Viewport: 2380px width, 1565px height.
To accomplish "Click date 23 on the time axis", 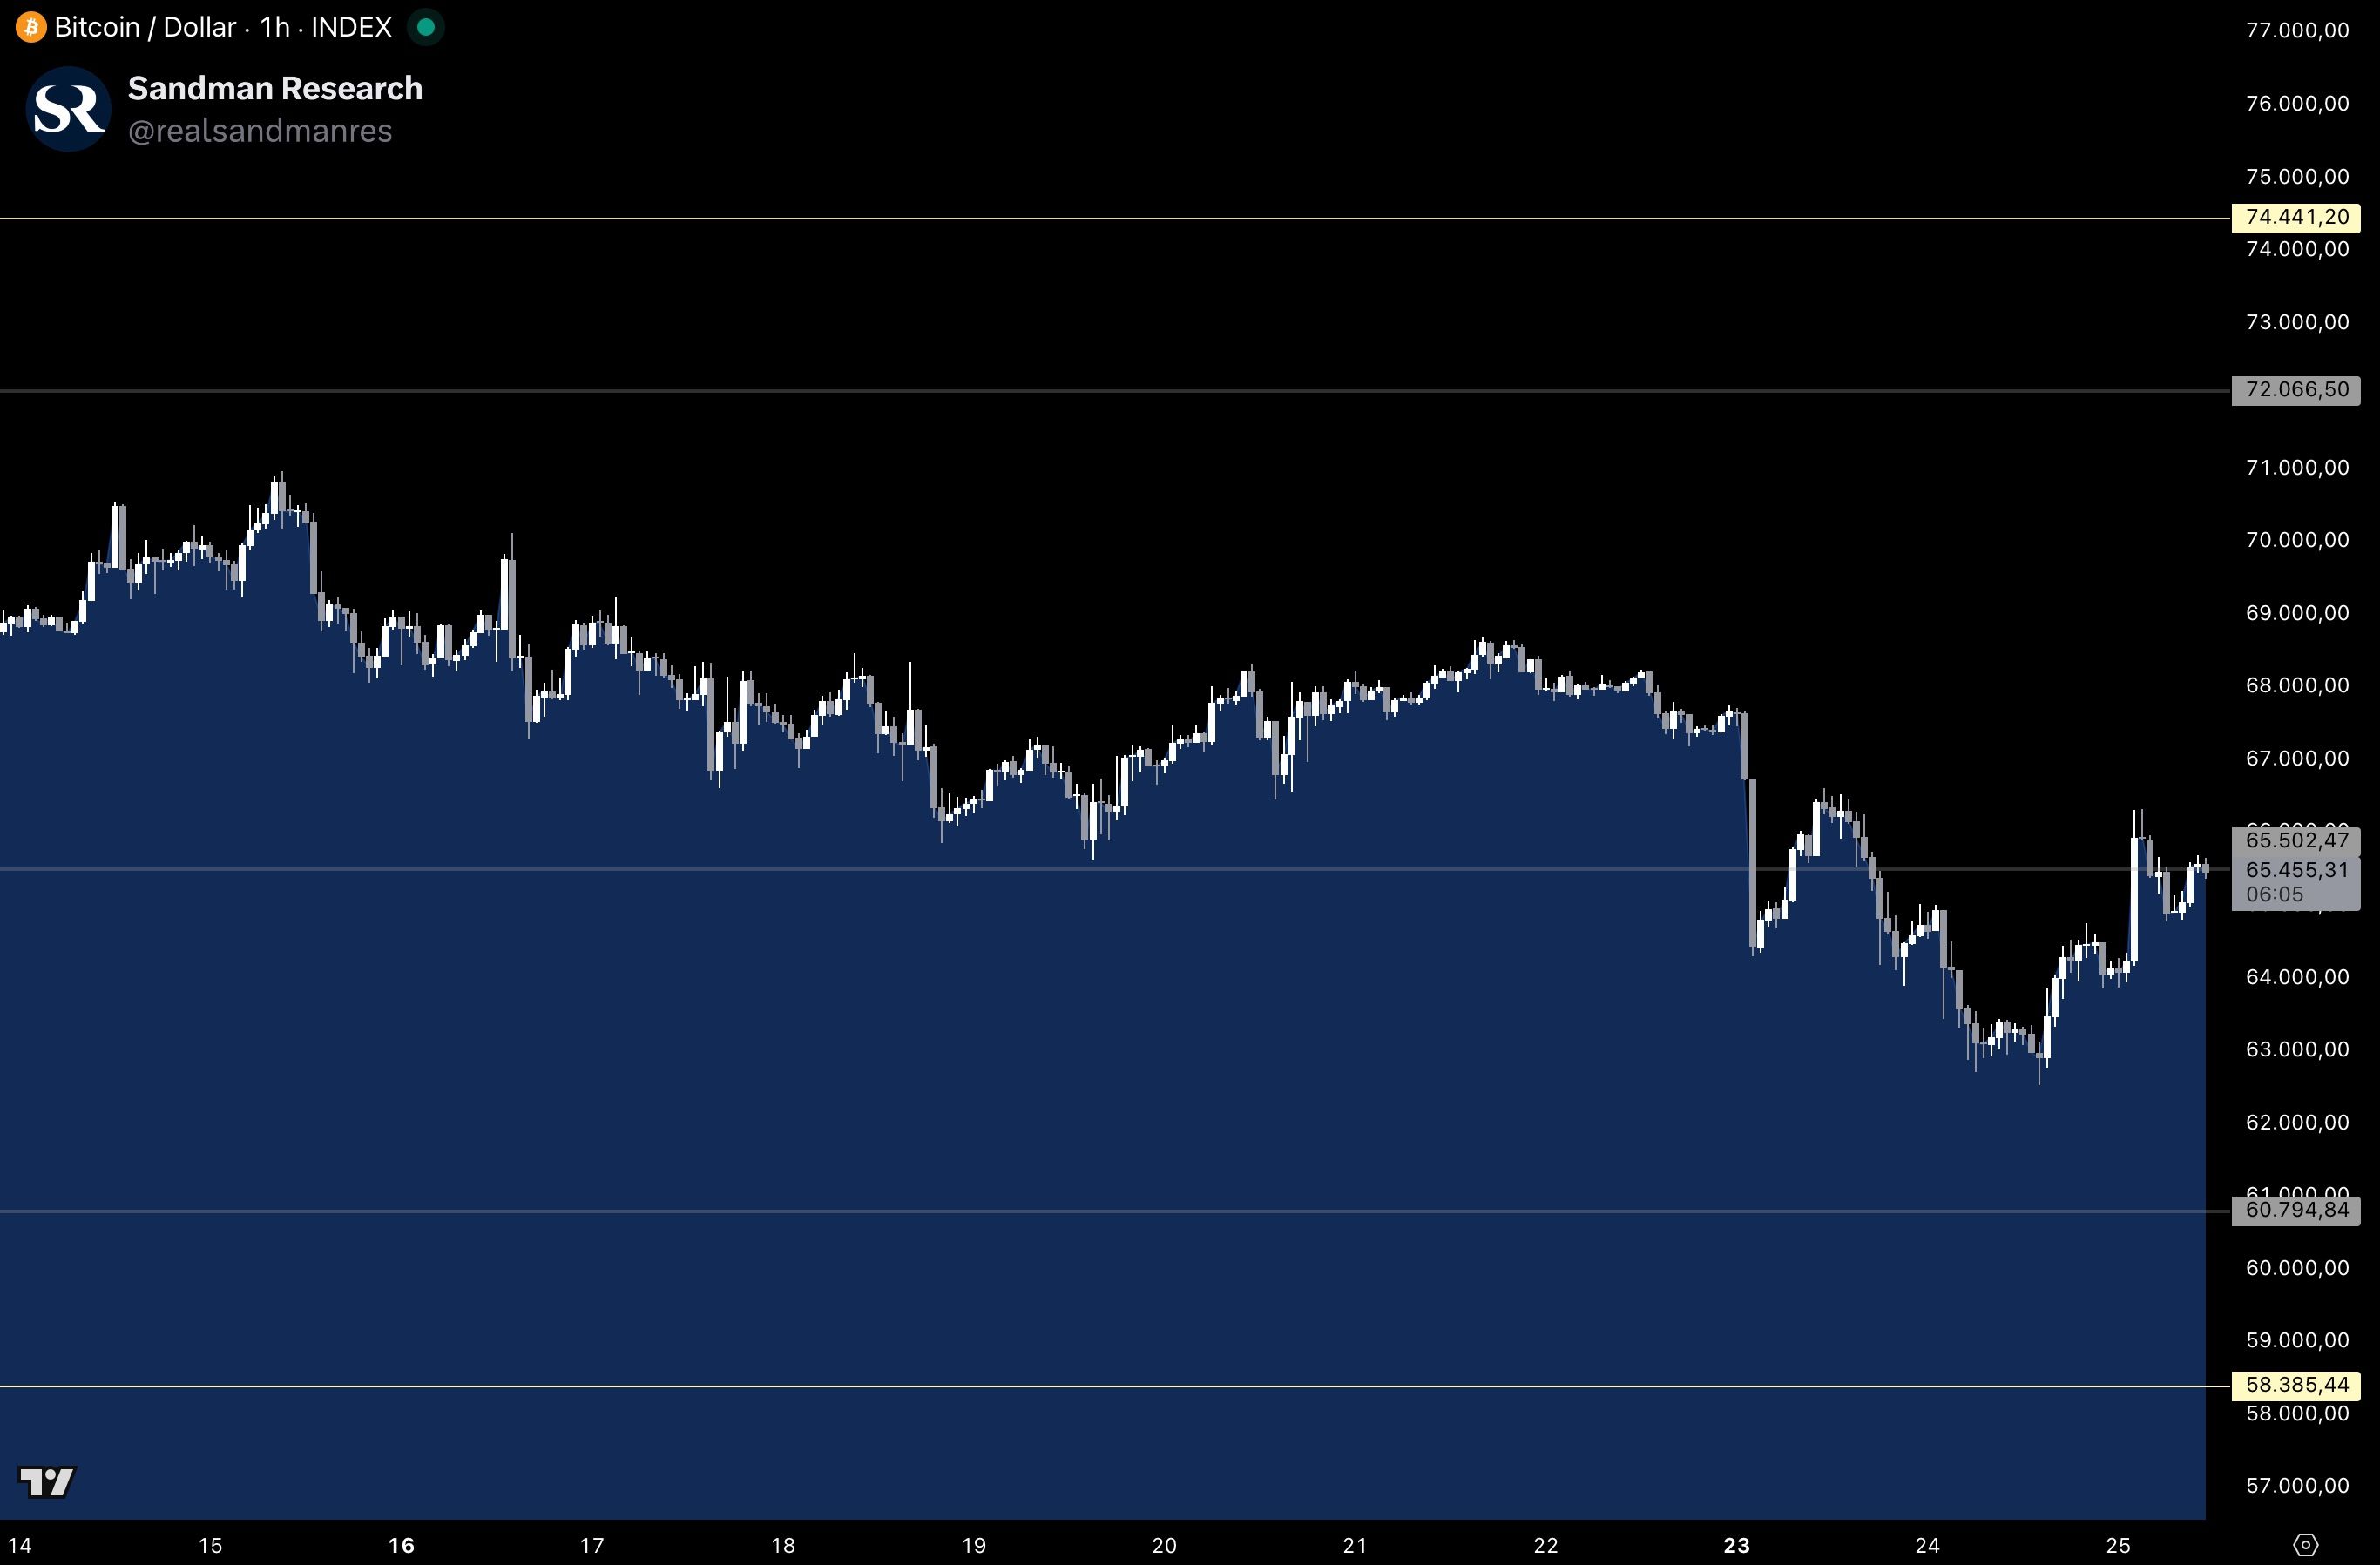I will (x=1736, y=1545).
